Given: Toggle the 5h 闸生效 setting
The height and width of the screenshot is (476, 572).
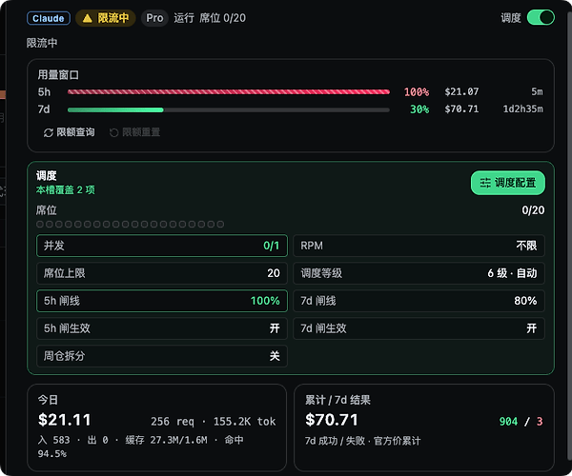Looking at the screenshot, I should tap(162, 328).
